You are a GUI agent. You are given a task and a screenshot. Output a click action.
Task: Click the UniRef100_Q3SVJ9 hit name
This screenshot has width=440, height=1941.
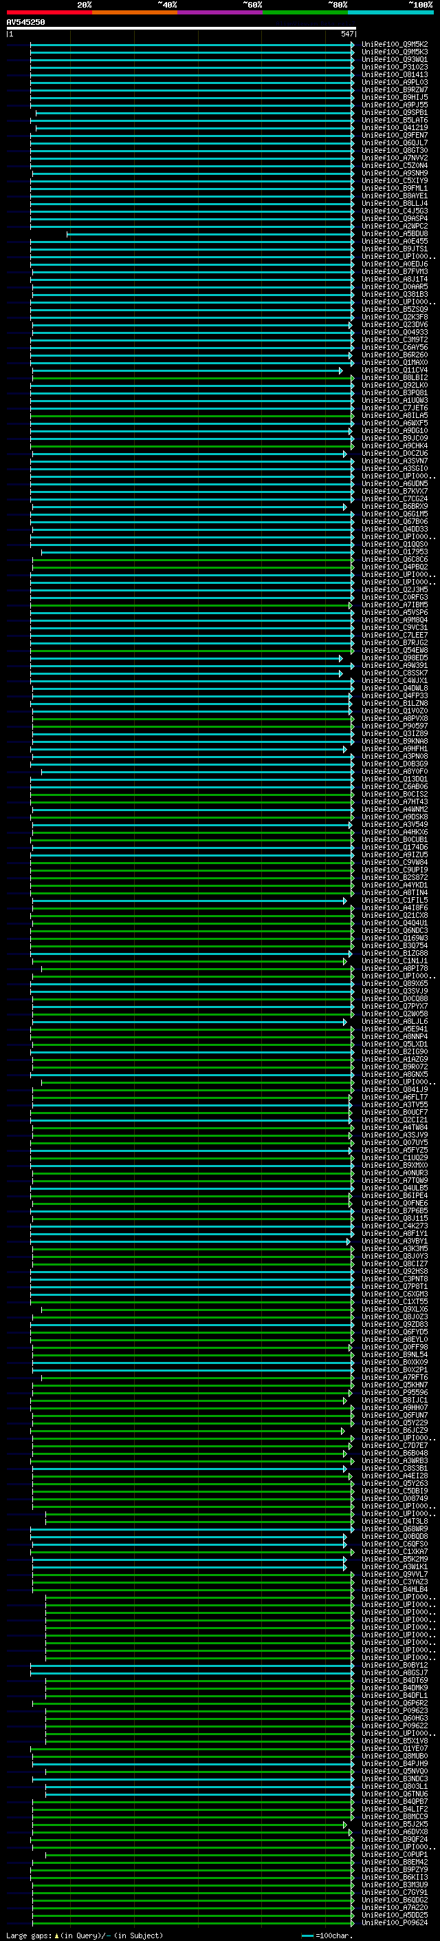pyautogui.click(x=395, y=991)
